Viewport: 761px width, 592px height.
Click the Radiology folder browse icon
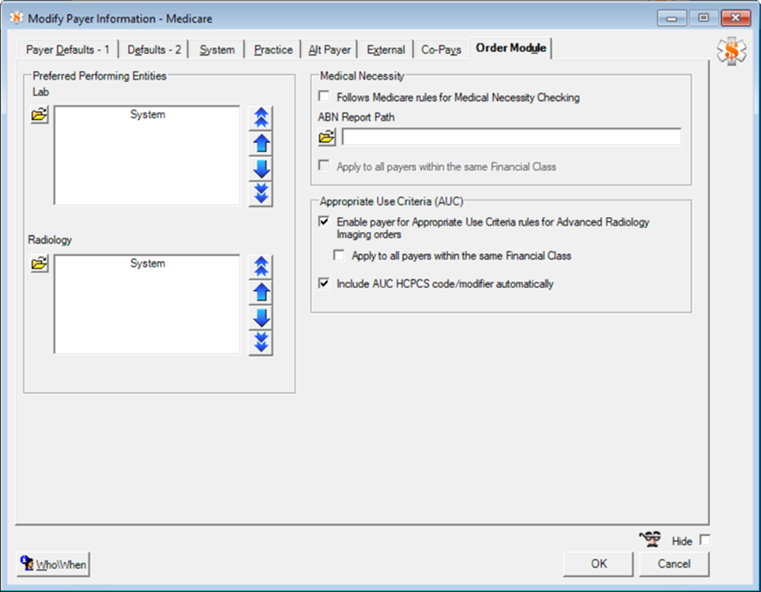[40, 264]
